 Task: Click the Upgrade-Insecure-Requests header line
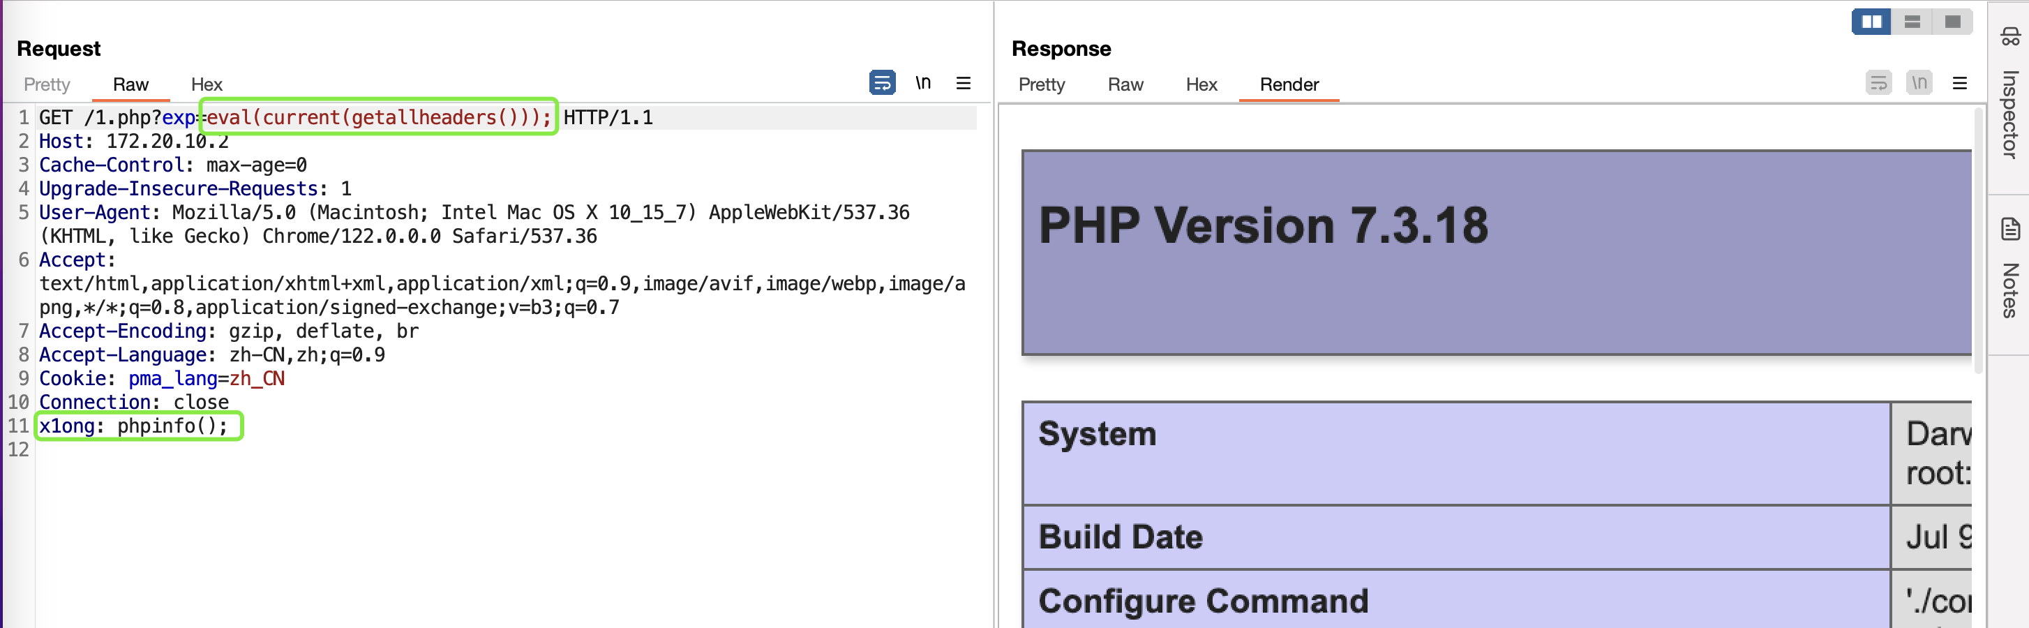(x=195, y=188)
